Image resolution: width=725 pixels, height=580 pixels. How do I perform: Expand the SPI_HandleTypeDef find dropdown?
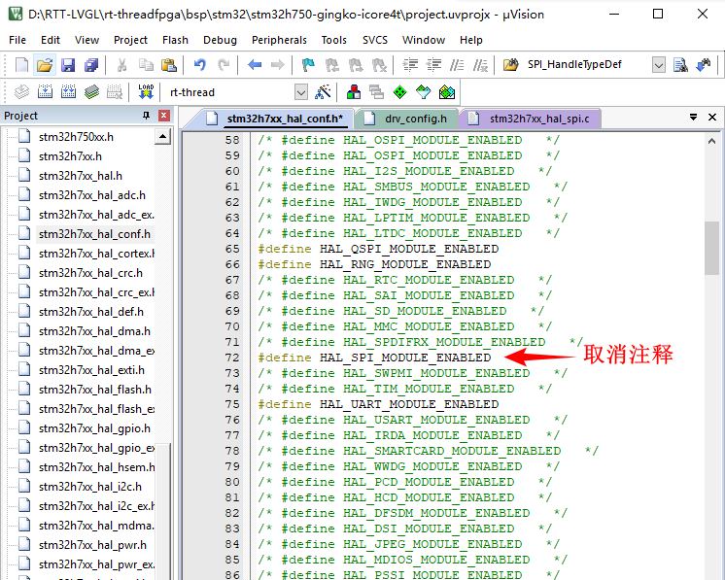(x=659, y=65)
